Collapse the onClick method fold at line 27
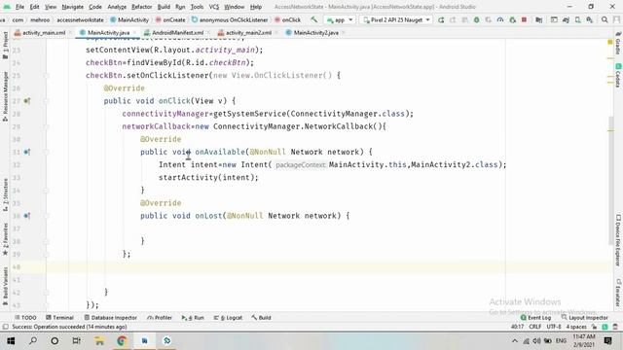The height and width of the screenshot is (350, 623). click(x=46, y=101)
